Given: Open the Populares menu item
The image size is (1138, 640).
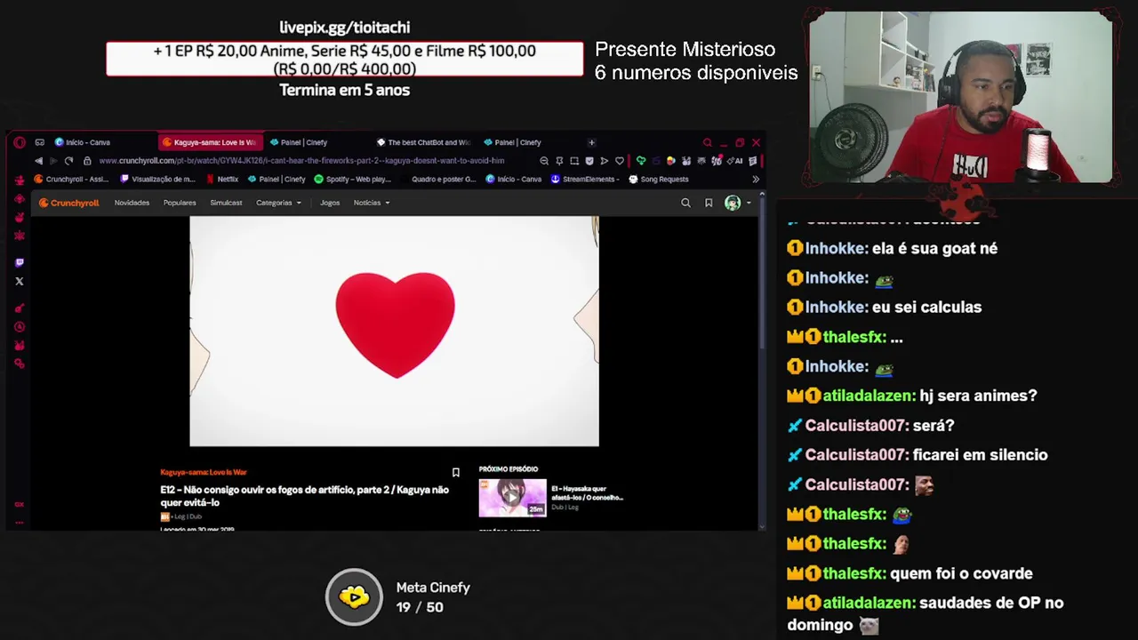Looking at the screenshot, I should point(180,203).
